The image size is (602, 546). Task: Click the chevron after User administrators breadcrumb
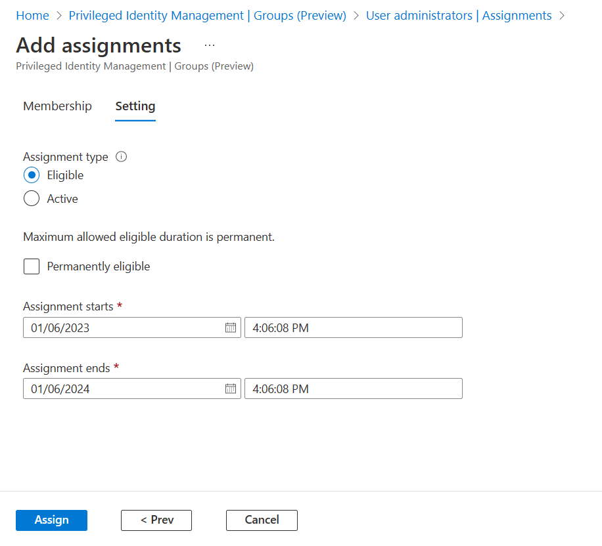click(x=562, y=16)
